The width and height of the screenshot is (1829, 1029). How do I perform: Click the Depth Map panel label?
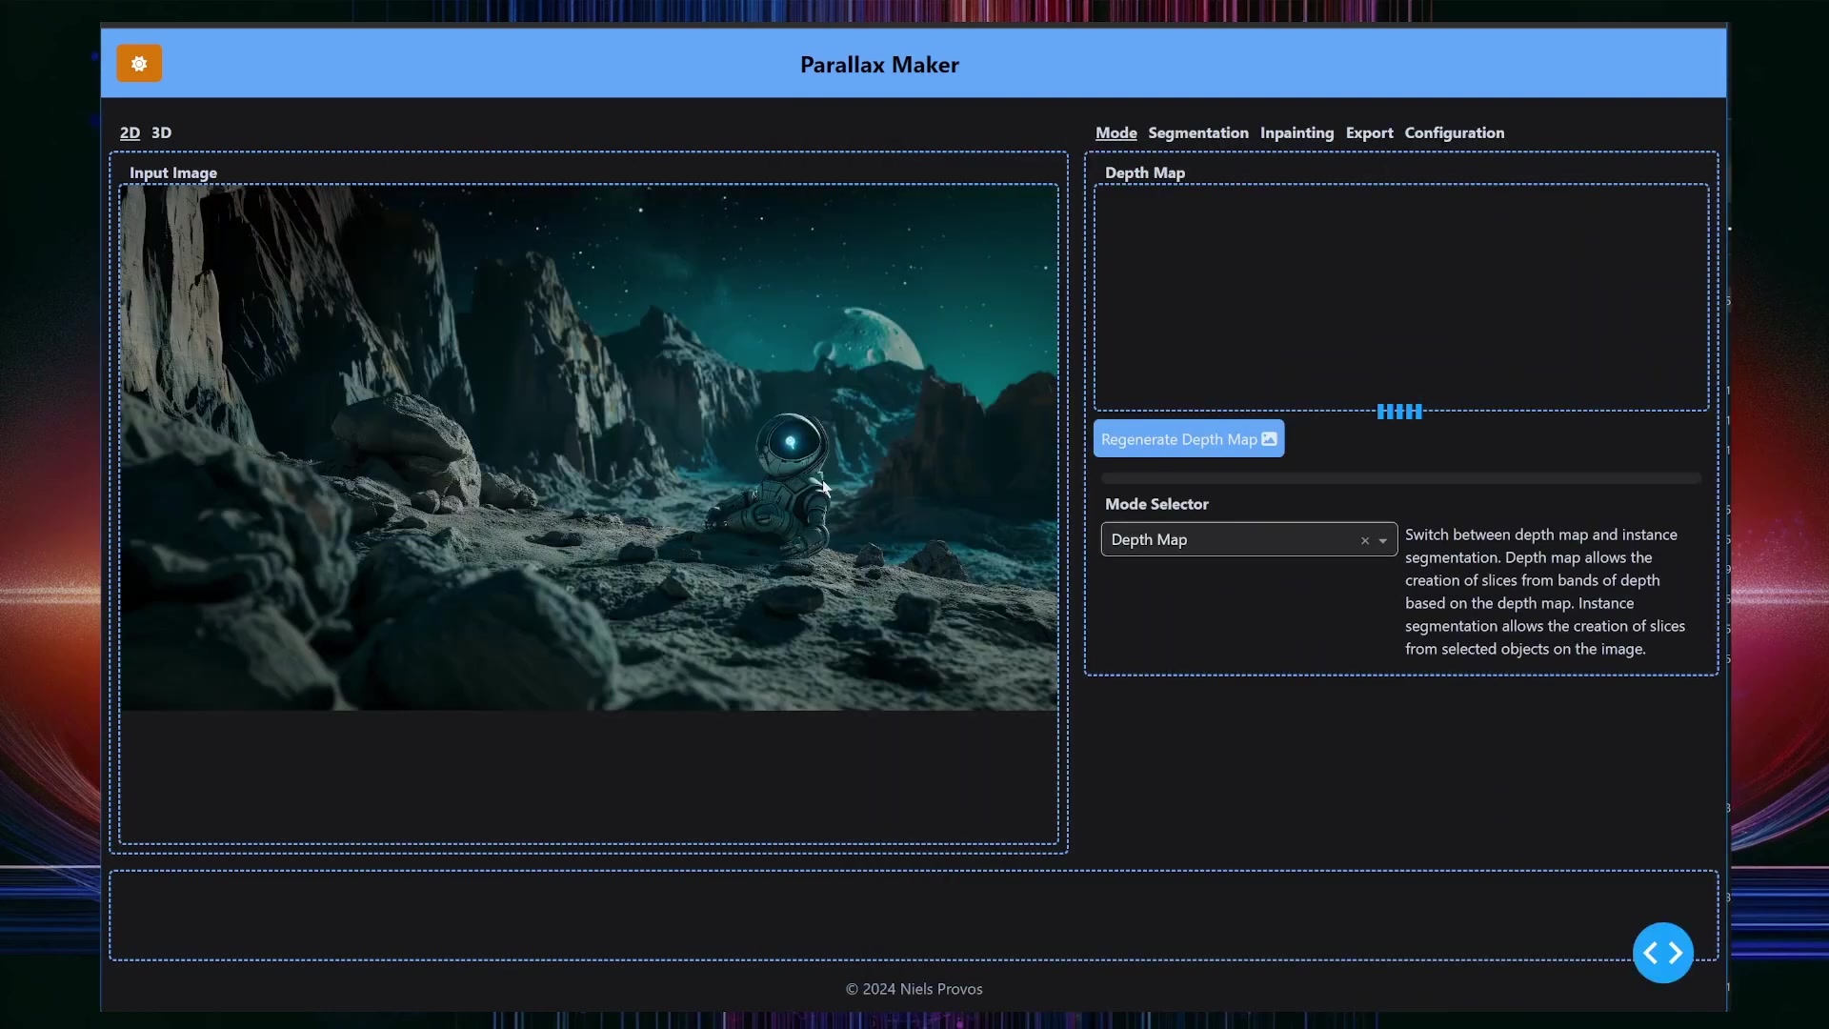[x=1144, y=172]
